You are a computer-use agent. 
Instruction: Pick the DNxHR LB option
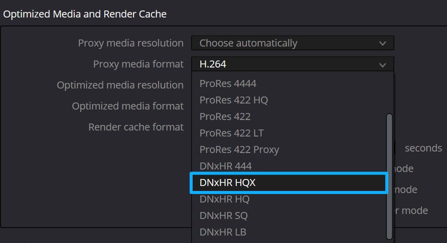pyautogui.click(x=288, y=232)
